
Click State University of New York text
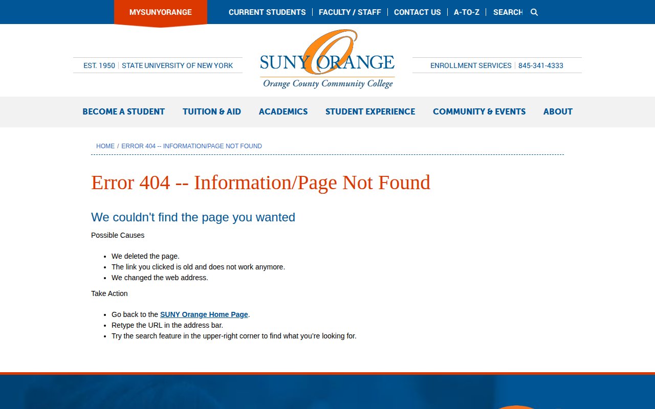click(x=177, y=65)
